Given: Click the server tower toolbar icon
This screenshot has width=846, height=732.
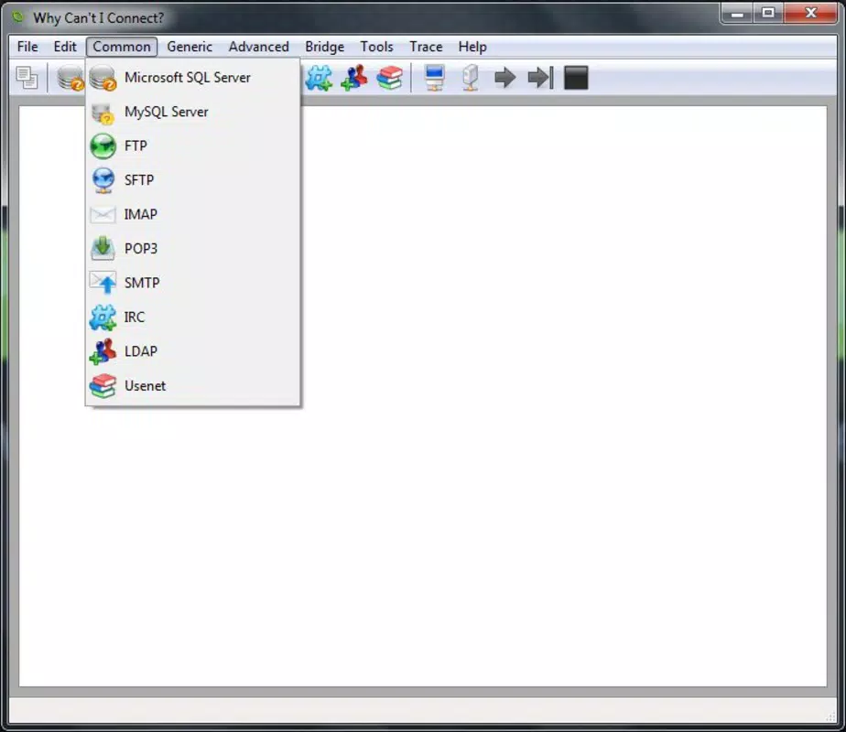Looking at the screenshot, I should tap(471, 78).
